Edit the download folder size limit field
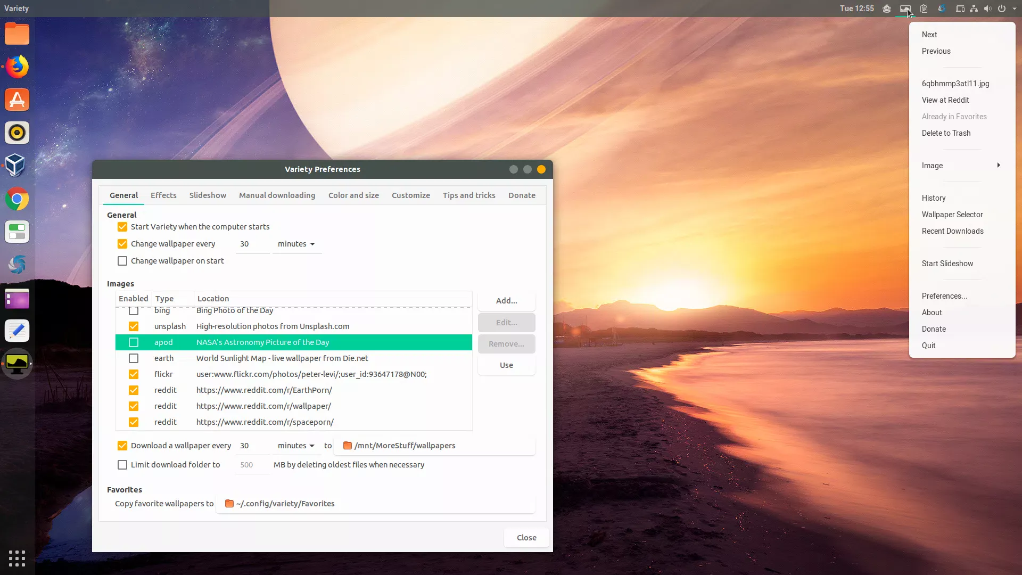The image size is (1022, 575). (251, 464)
